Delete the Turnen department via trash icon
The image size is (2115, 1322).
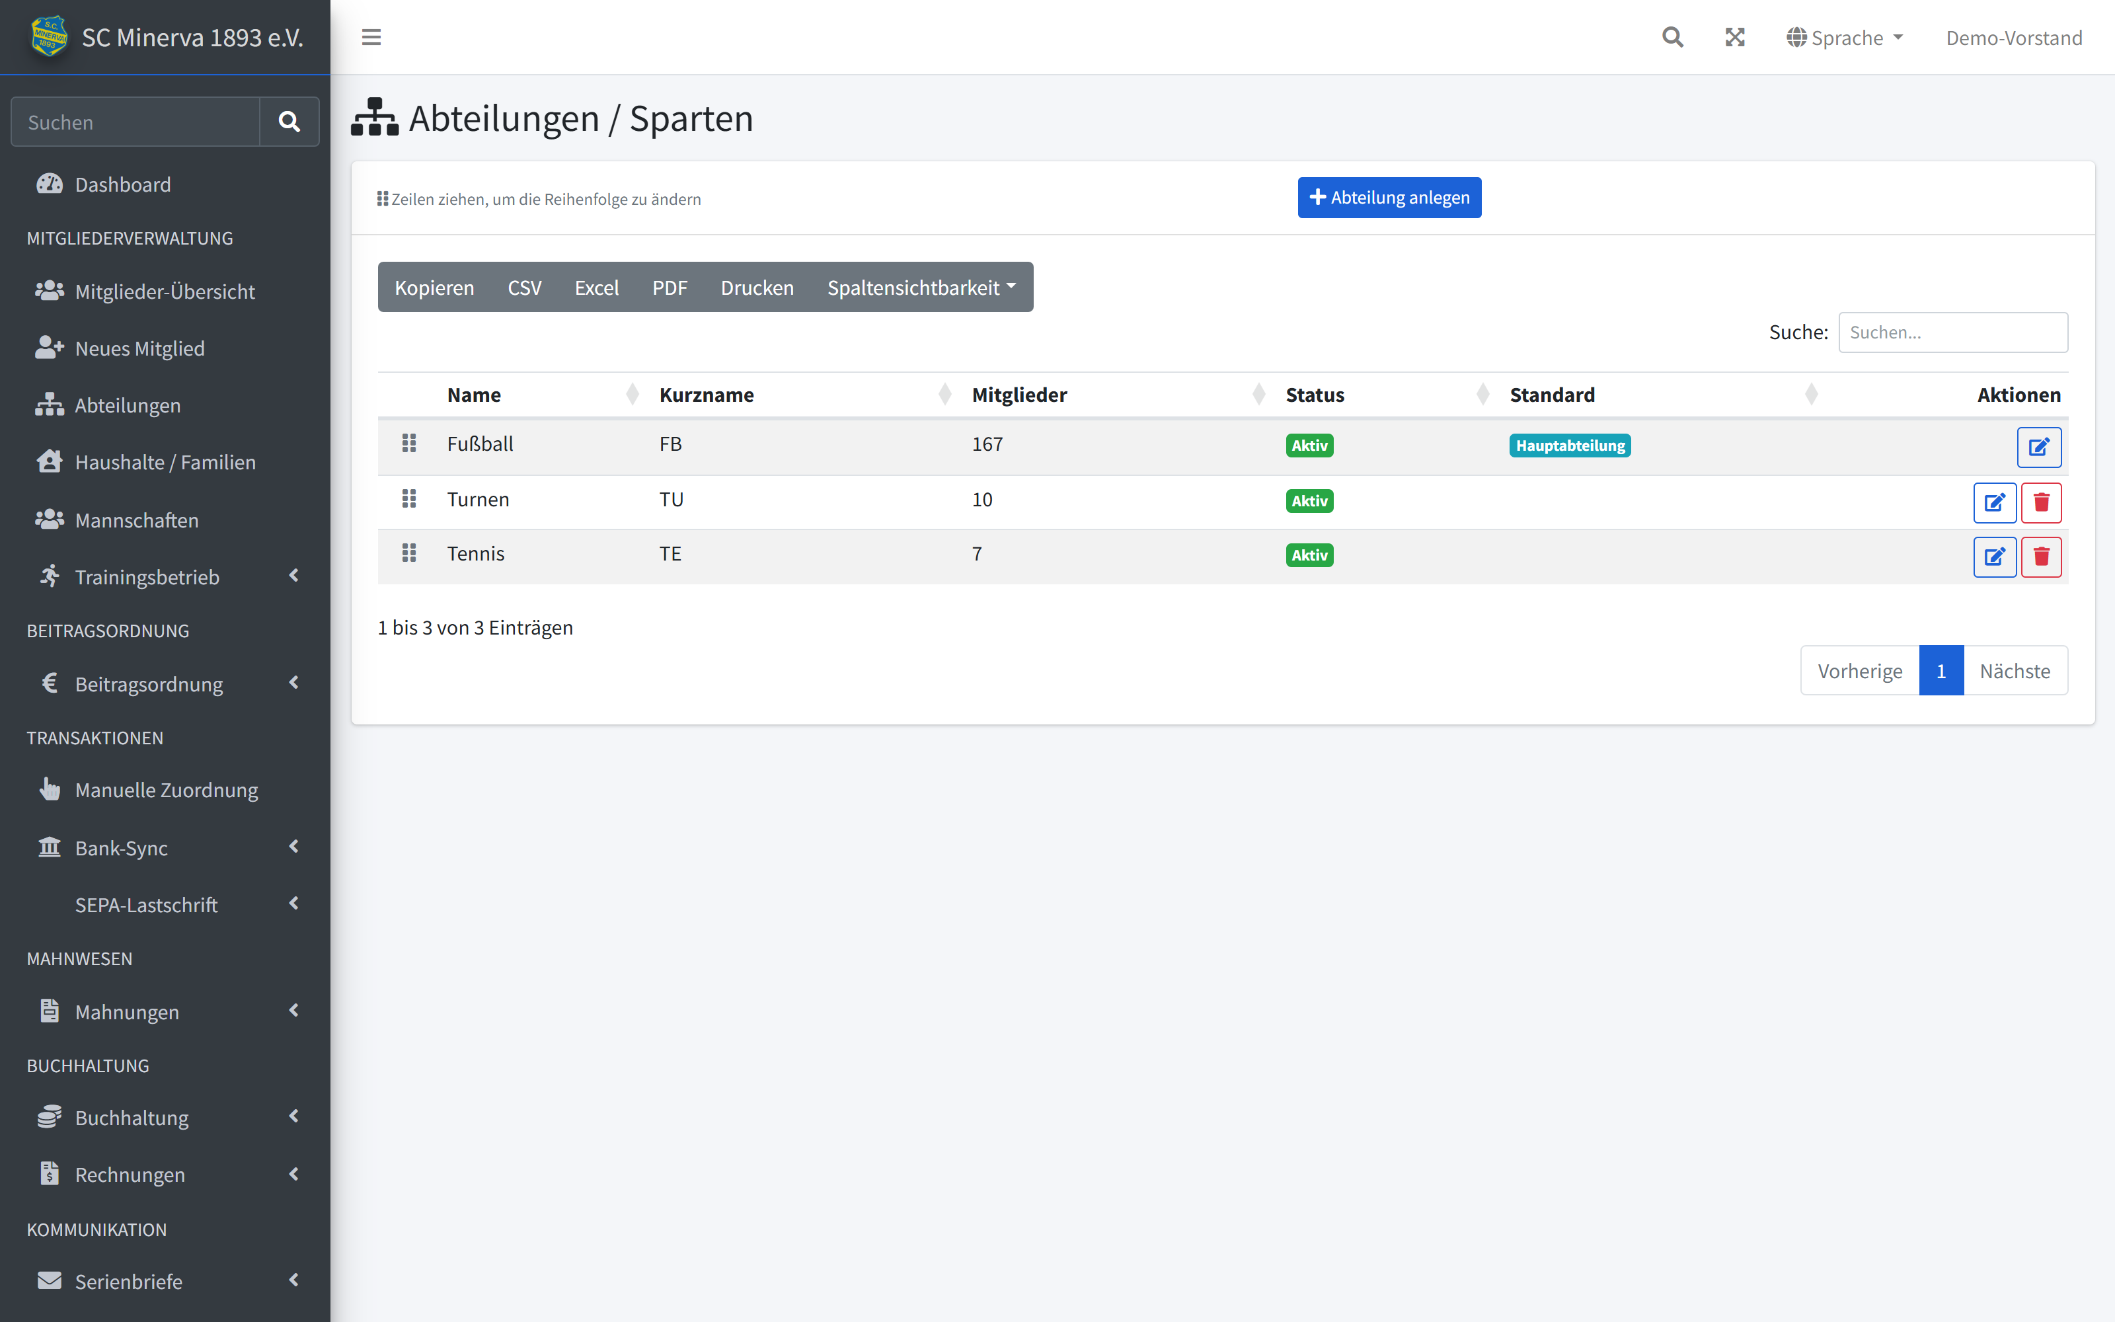pos(2042,503)
